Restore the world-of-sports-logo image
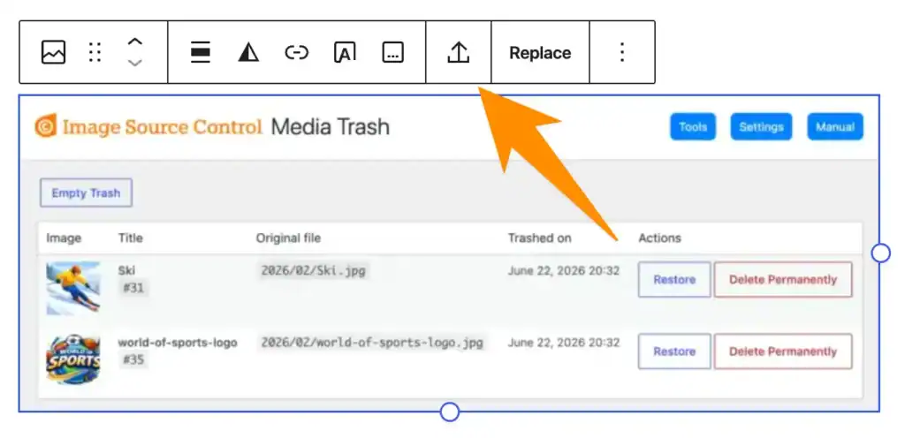The width and height of the screenshot is (905, 438). (x=674, y=351)
